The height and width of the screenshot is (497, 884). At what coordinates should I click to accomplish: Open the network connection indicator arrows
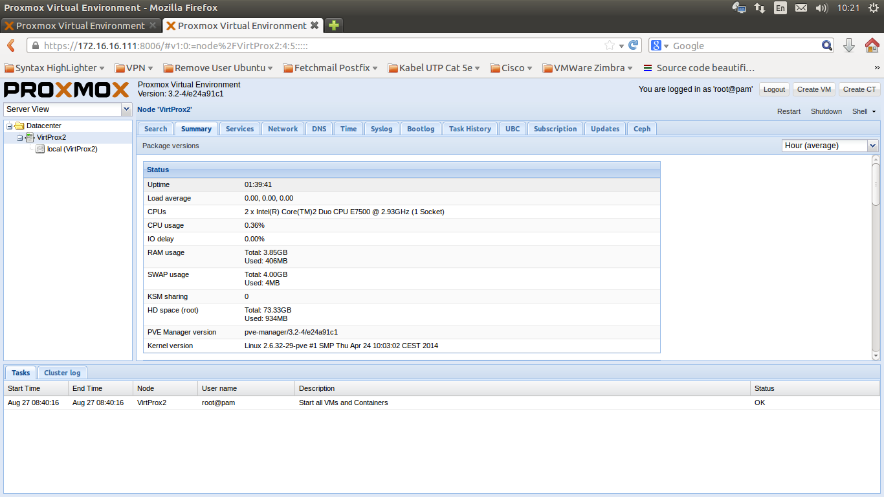[x=760, y=8]
